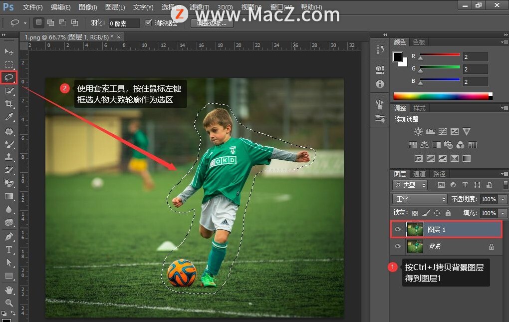Switch to the 通道 tab
Screen dimensions: 509x322
[x=419, y=174]
